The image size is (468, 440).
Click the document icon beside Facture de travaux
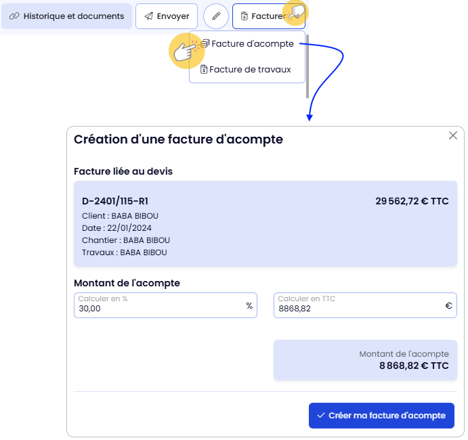[203, 69]
